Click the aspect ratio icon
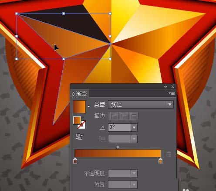The width and height of the screenshot is (216, 191). (x=102, y=139)
